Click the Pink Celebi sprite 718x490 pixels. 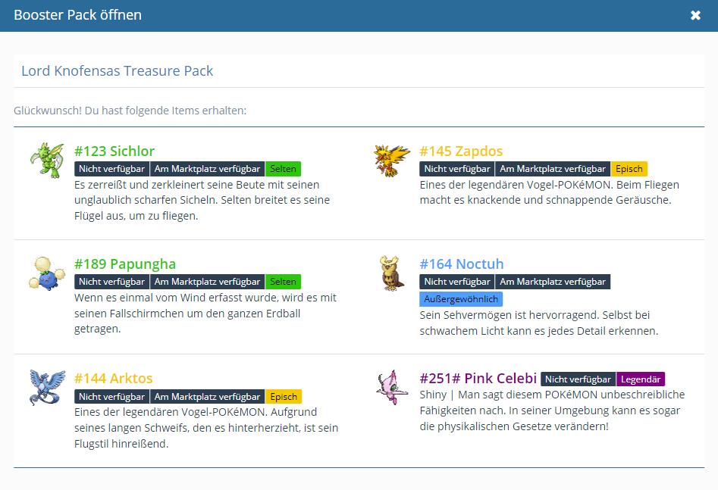392,388
